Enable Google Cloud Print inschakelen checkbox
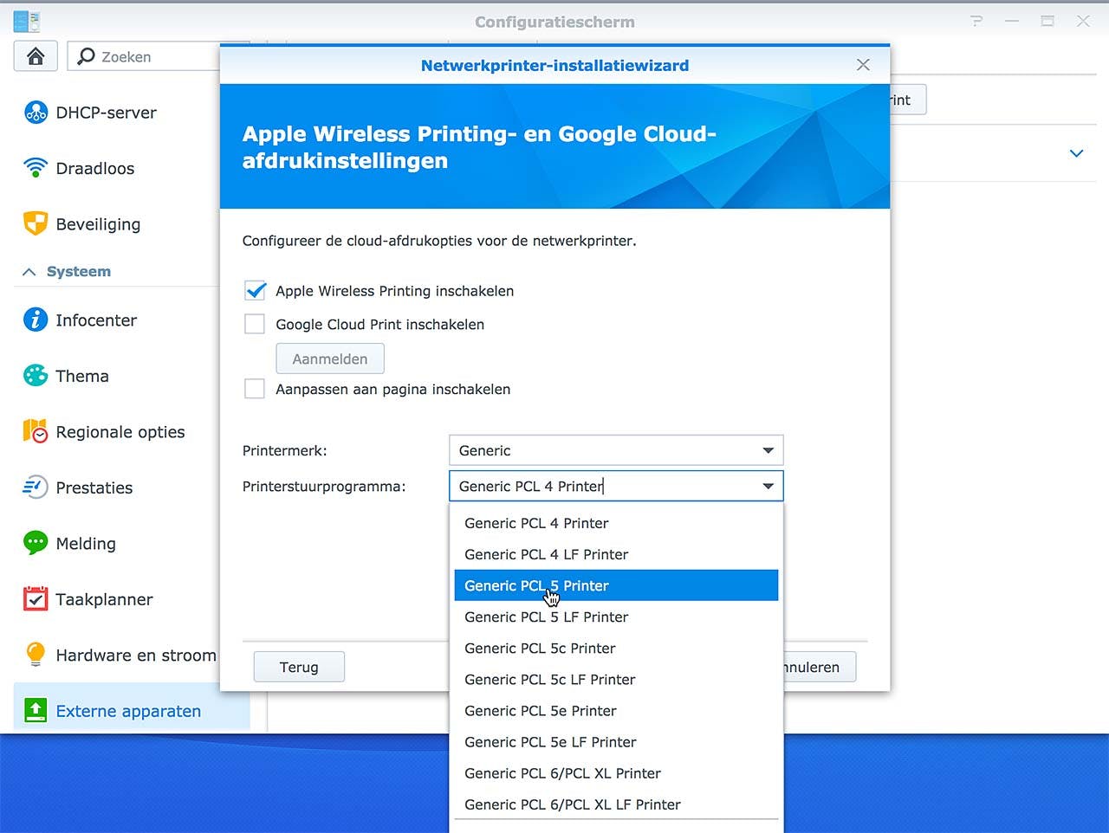 click(255, 325)
